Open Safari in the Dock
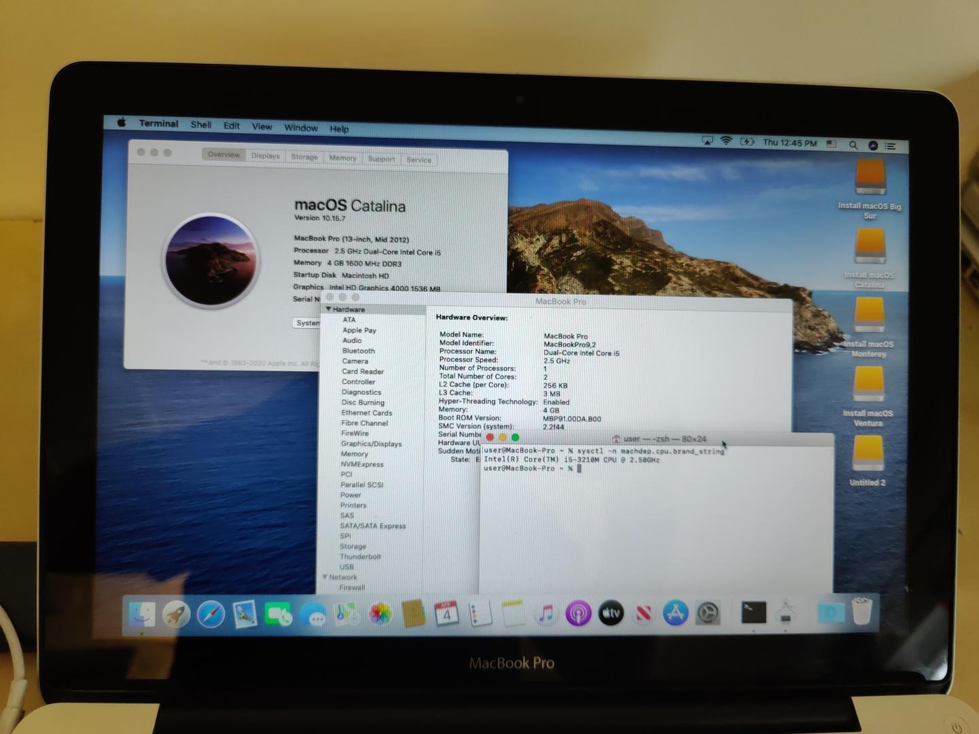The width and height of the screenshot is (979, 734). click(211, 614)
